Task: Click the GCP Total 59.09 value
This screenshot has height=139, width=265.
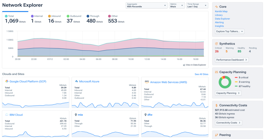Action: point(64,87)
